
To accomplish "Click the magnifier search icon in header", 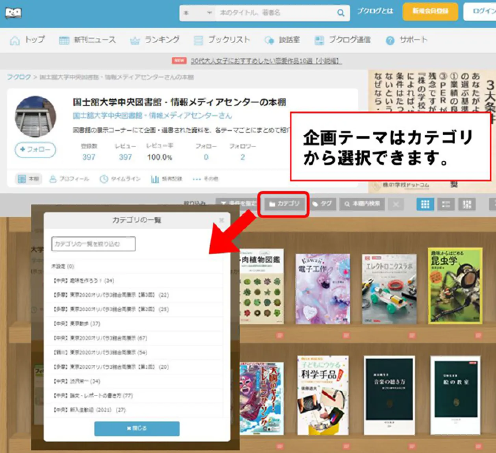I will point(341,13).
